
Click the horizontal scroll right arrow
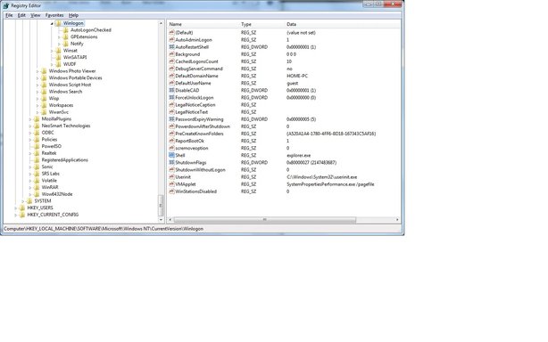(x=397, y=220)
